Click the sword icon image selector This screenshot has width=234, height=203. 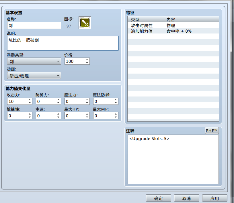coord(85,23)
